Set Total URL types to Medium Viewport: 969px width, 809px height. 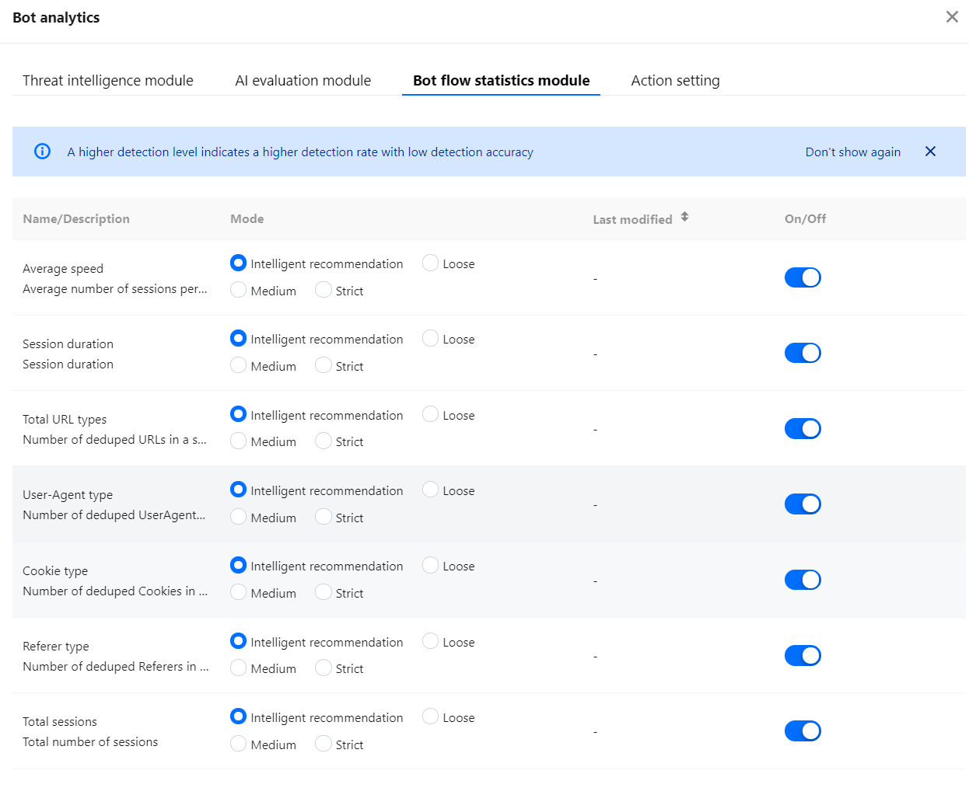(239, 441)
